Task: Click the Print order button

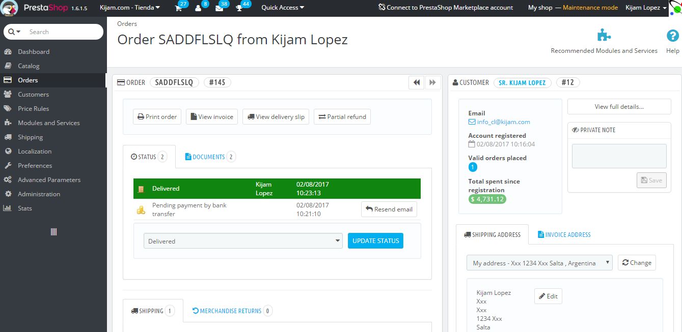Action: coord(157,116)
